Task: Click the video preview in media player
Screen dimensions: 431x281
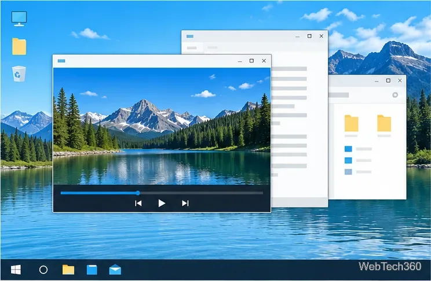Action: (x=162, y=126)
